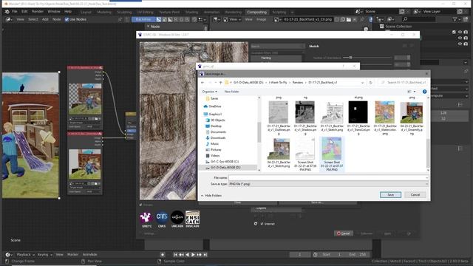Toggle the exclude checkbox for first collection
The width and height of the screenshot is (473, 266).
[454, 32]
